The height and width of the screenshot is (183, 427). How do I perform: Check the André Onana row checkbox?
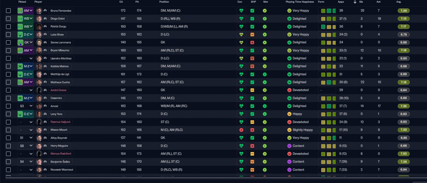pos(8,90)
